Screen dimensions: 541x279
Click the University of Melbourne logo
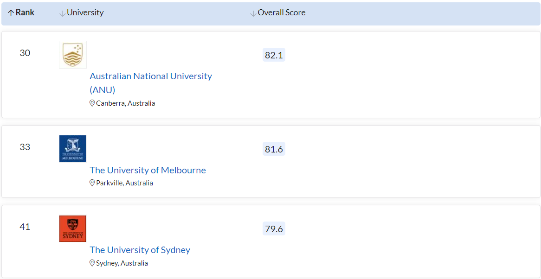pos(72,149)
